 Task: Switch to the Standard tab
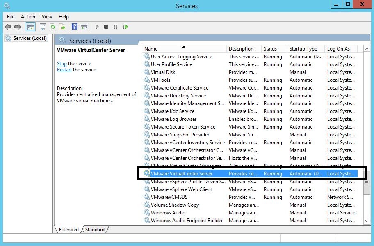tap(95, 230)
